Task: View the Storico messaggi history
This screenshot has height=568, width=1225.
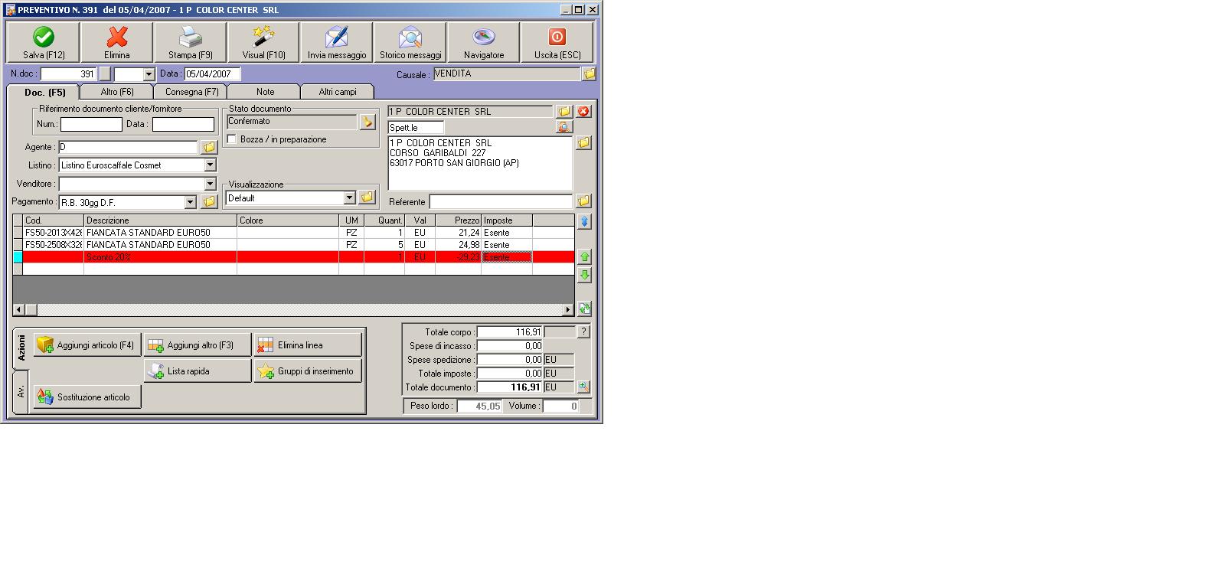Action: 410,42
